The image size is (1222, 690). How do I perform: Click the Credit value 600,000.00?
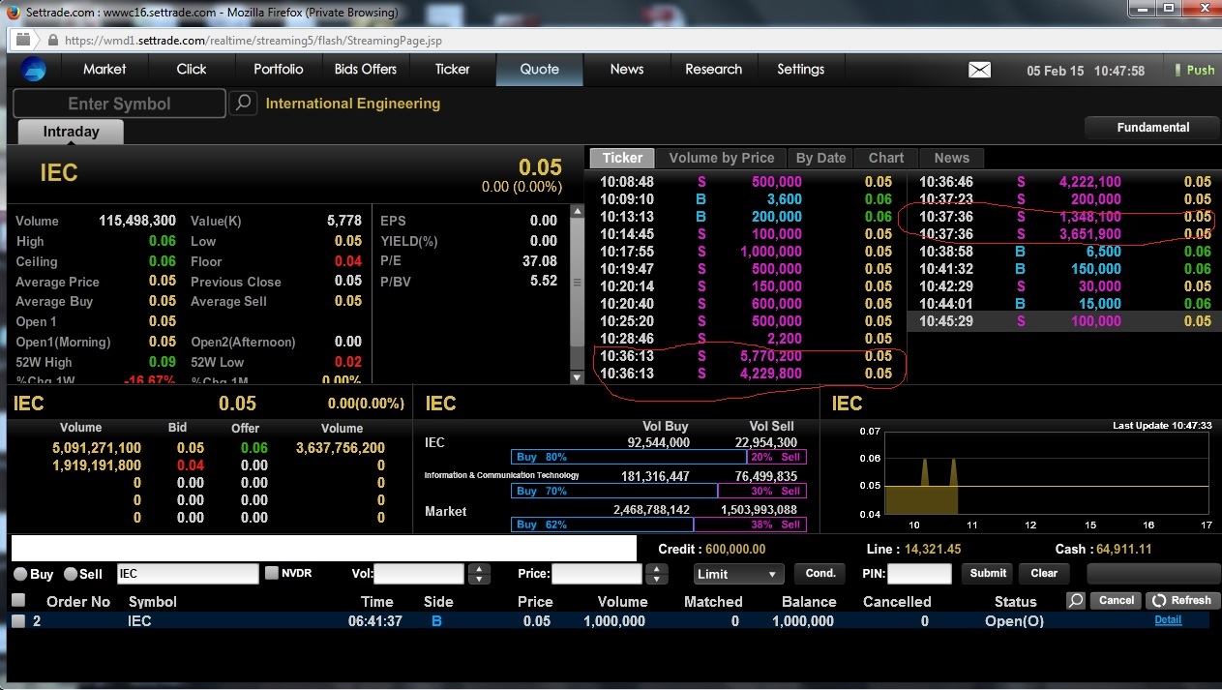[733, 549]
